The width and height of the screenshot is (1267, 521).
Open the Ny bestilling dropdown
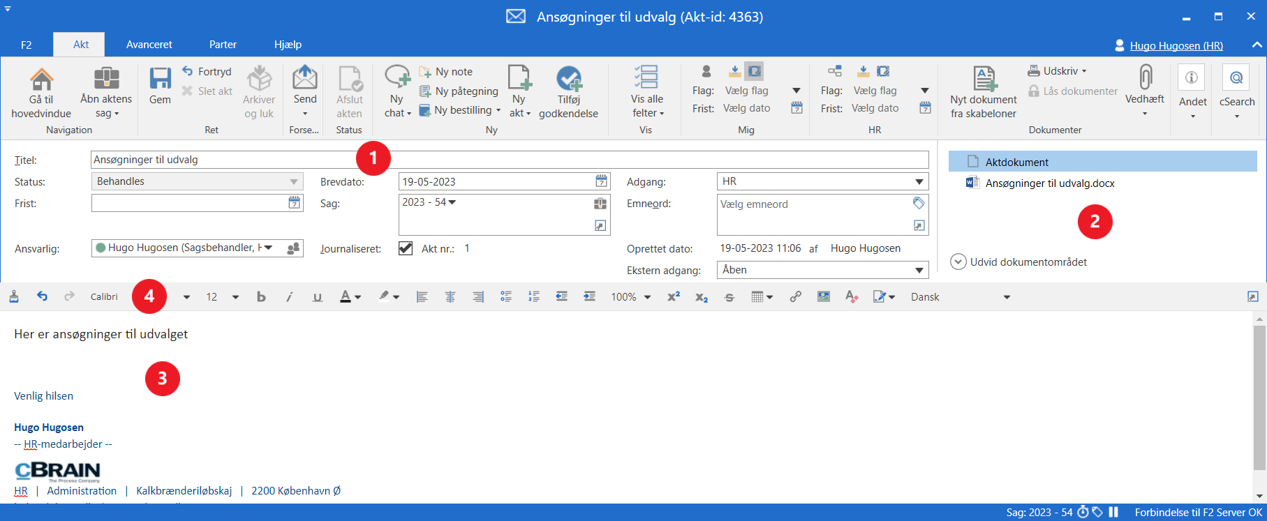[498, 110]
